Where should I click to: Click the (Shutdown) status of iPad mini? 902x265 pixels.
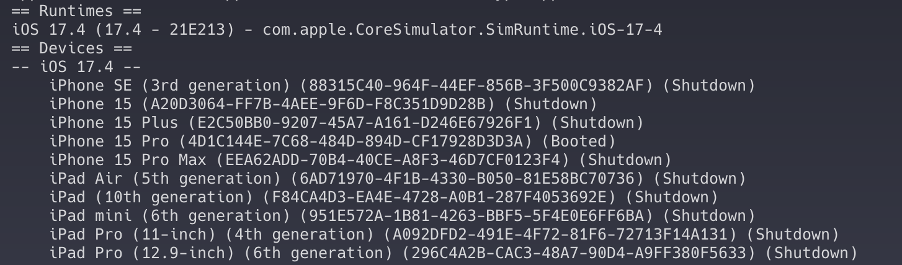(x=709, y=216)
